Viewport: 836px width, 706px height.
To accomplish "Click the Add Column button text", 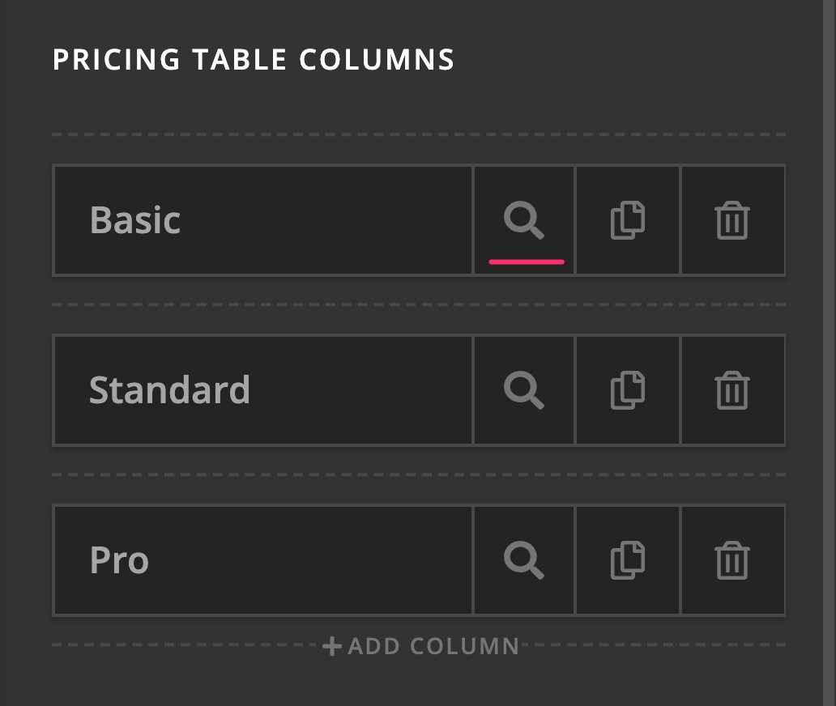I will point(433,646).
